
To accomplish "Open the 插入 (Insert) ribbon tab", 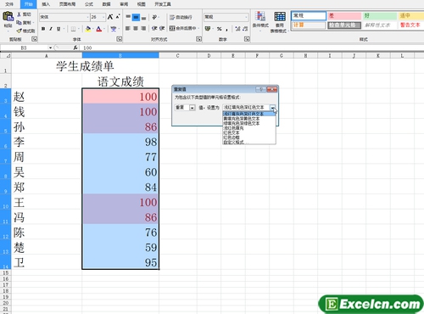I will tap(46, 4).
